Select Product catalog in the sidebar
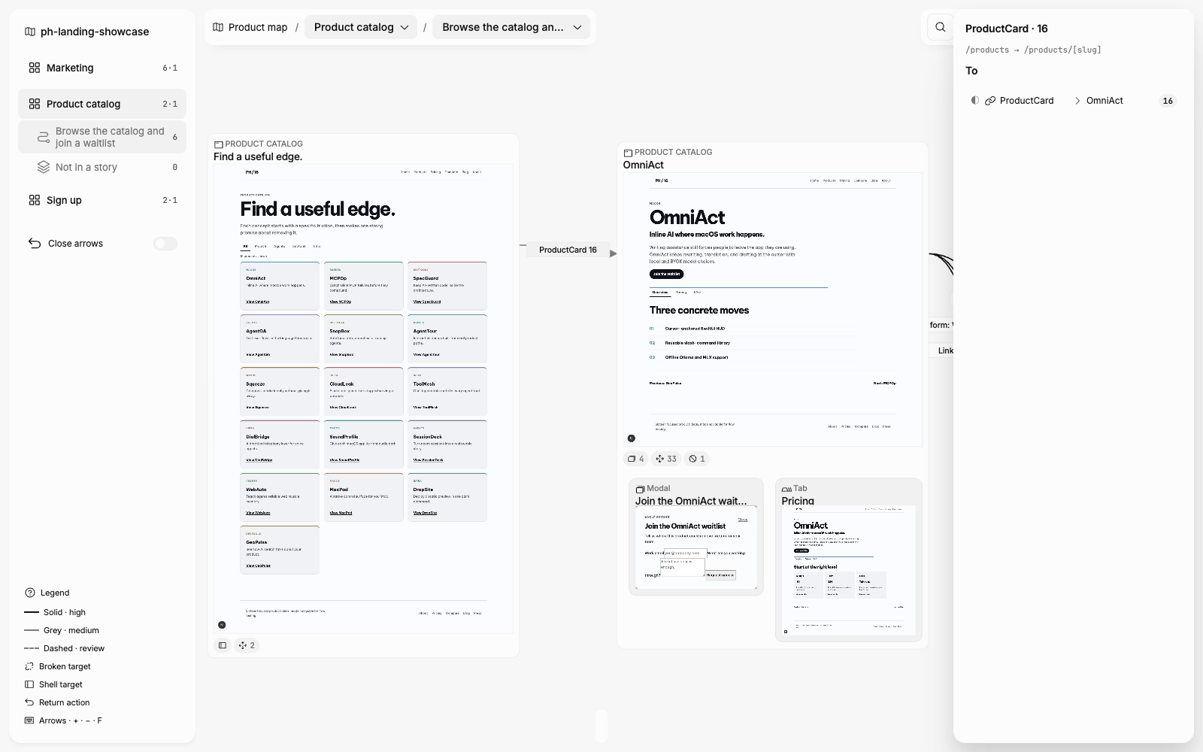Screen dimensions: 1203x752 click(102, 104)
